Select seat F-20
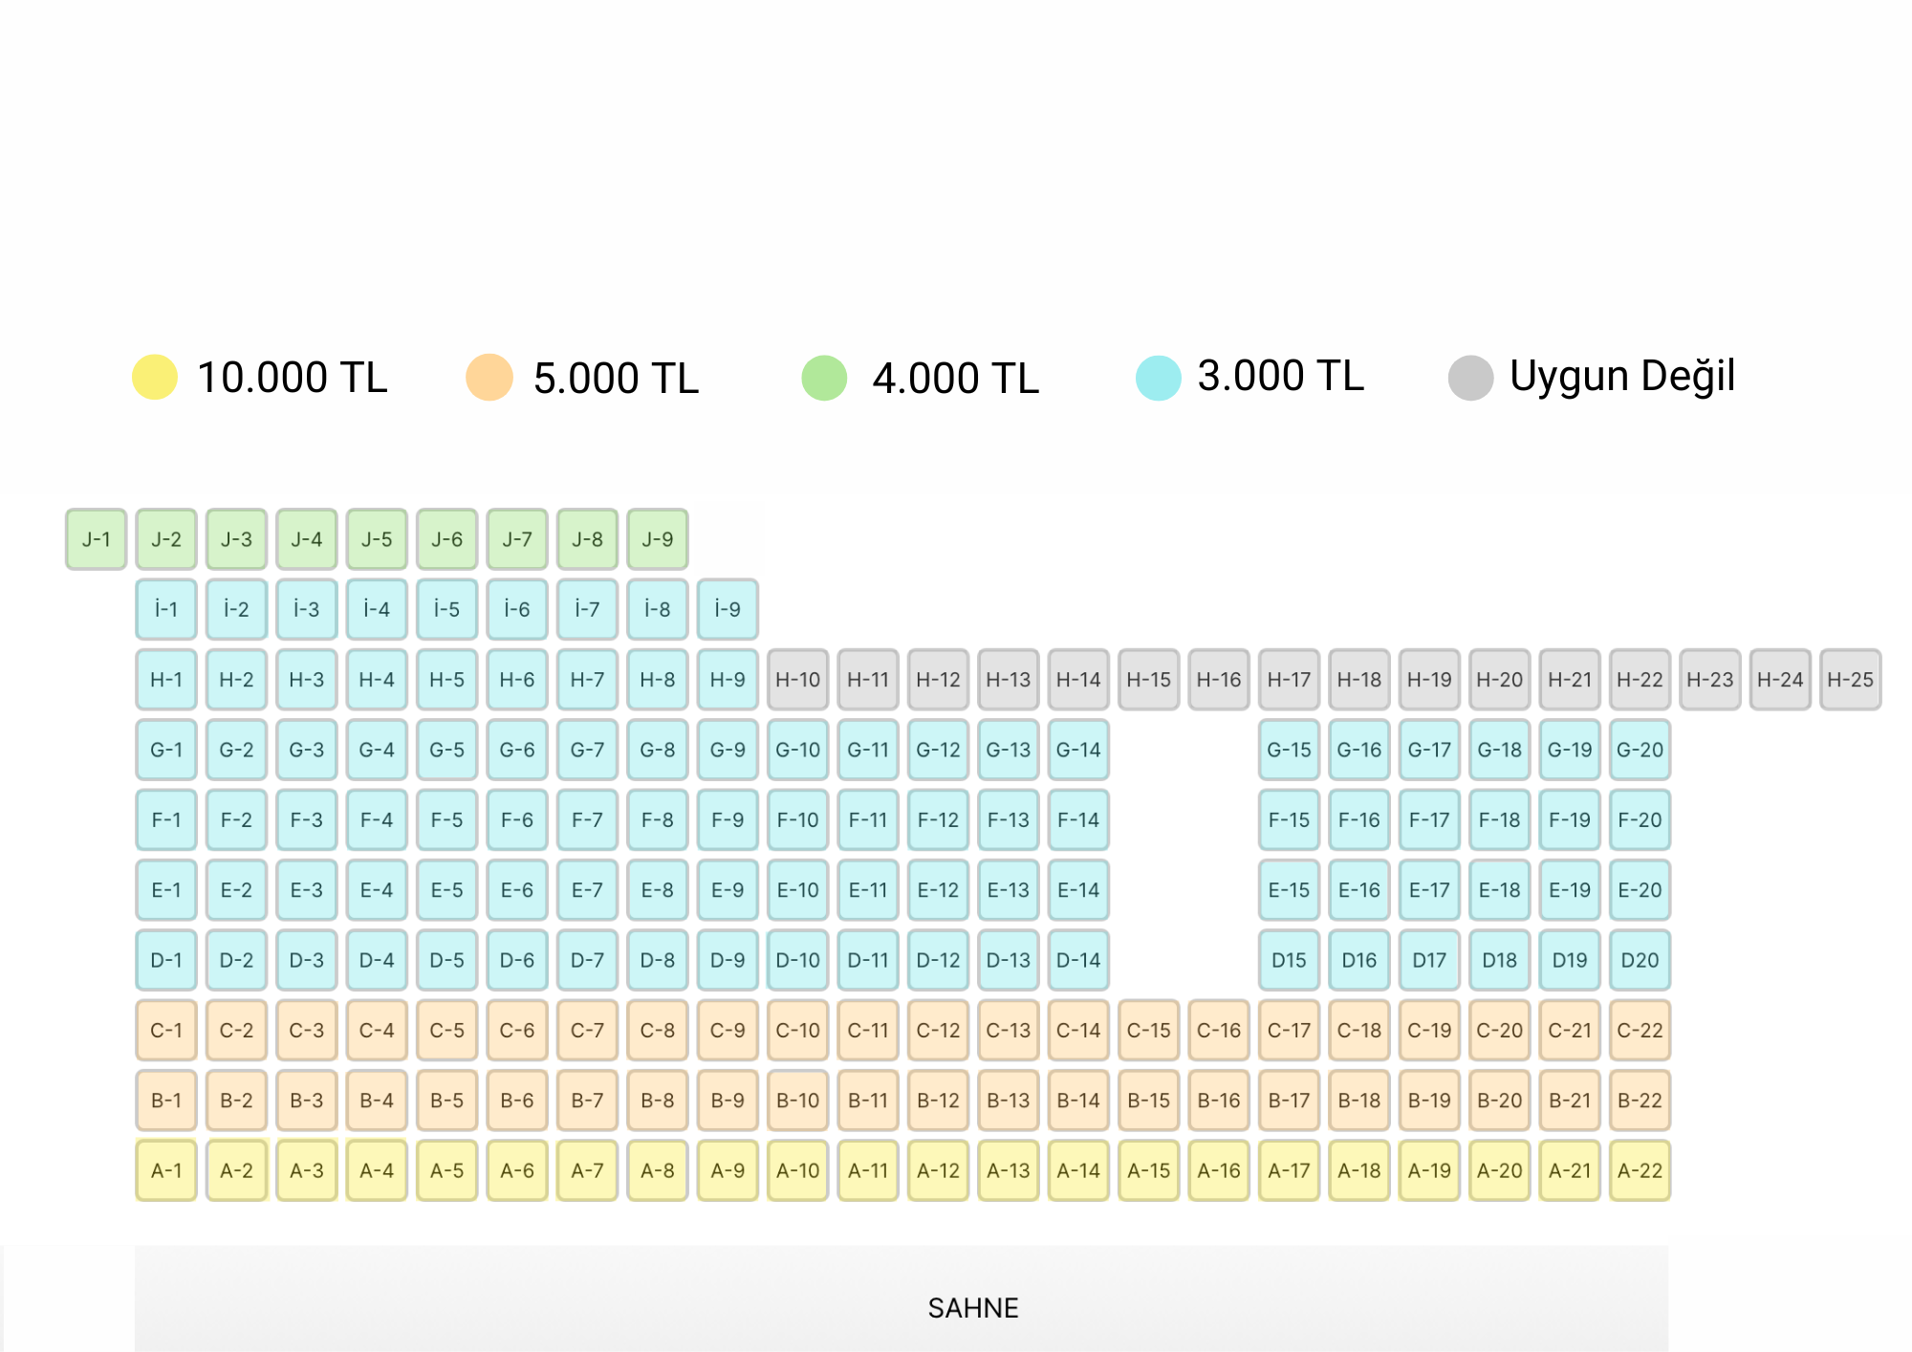Viewport: 1912px width, 1352px height. coord(1640,820)
